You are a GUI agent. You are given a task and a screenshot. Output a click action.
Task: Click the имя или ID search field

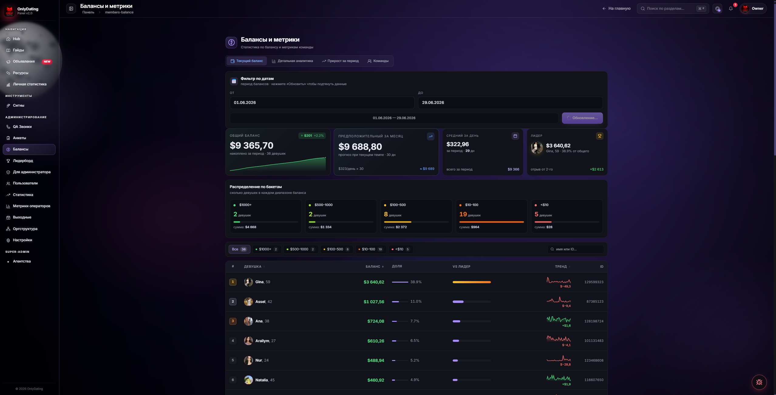click(x=576, y=249)
